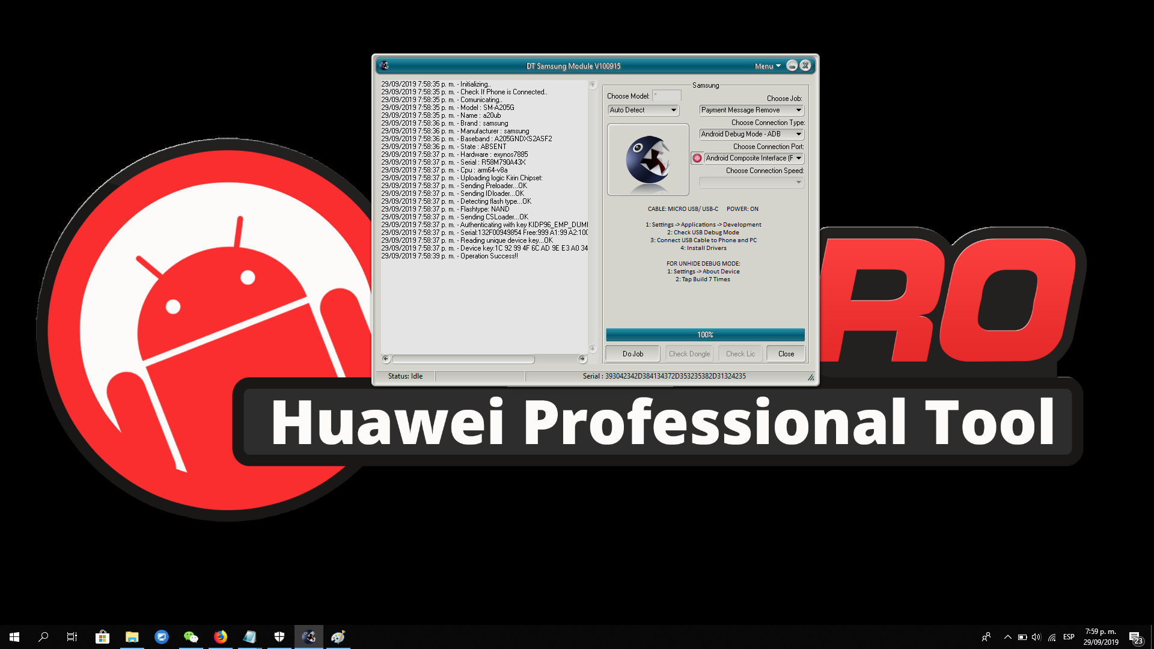
Task: Open Windows Search from the taskbar
Action: 43,637
